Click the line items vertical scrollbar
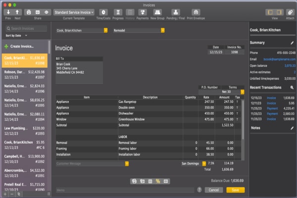Screen dimensions: 297x198 coord(243,120)
